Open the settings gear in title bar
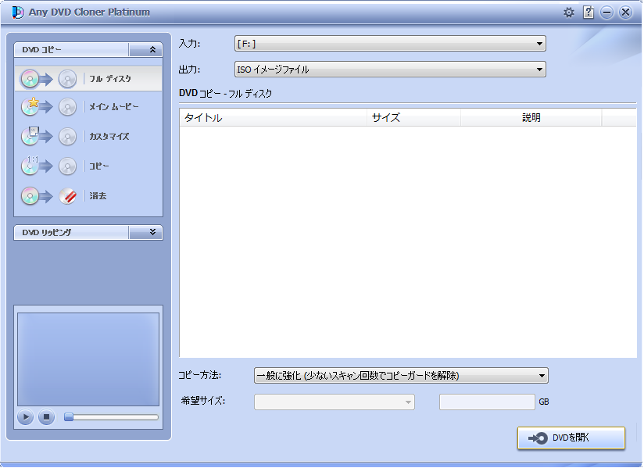Viewport: 644px width, 468px height. point(569,13)
